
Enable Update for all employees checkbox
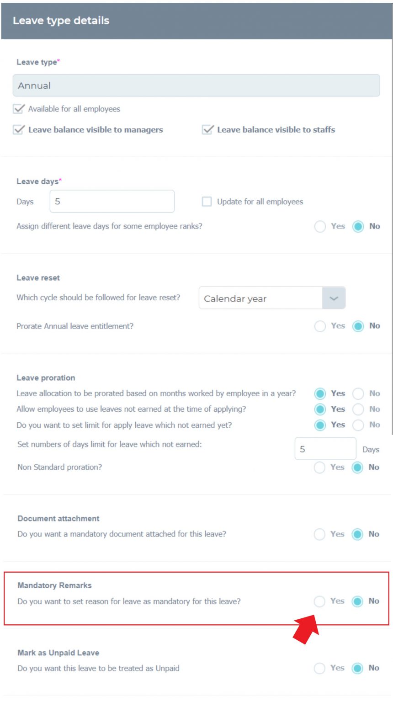[x=207, y=201]
